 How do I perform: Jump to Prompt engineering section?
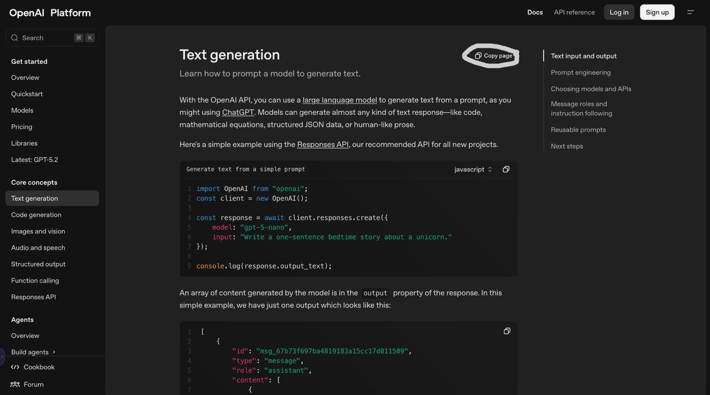pos(581,72)
